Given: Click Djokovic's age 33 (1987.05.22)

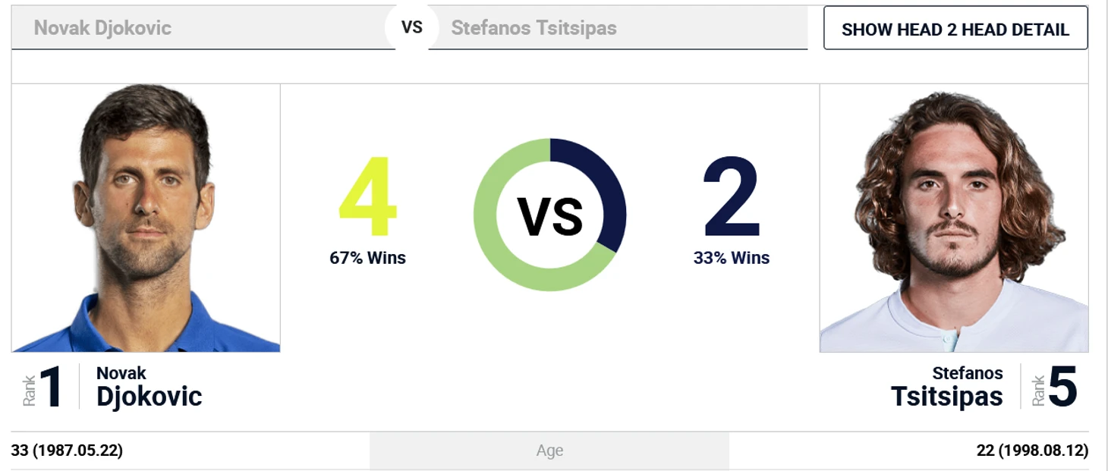Looking at the screenshot, I should tap(67, 451).
